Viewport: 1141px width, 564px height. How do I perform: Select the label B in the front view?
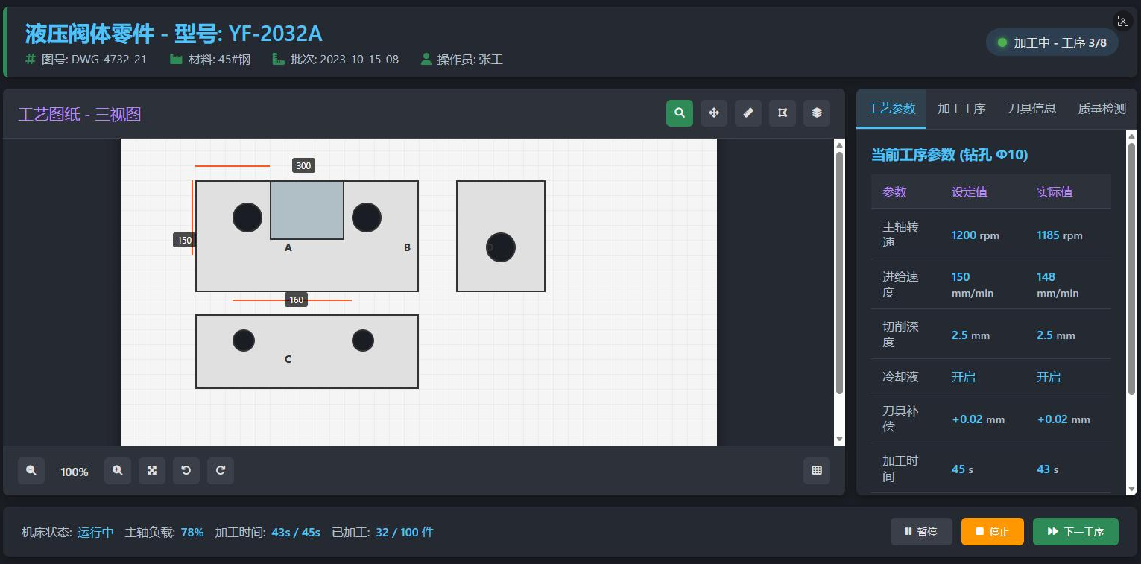click(x=407, y=247)
